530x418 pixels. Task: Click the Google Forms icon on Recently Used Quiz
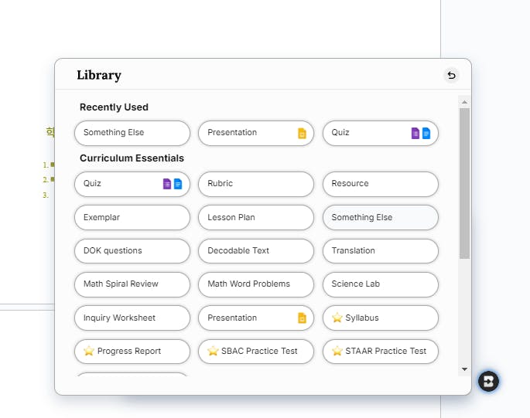click(x=415, y=133)
